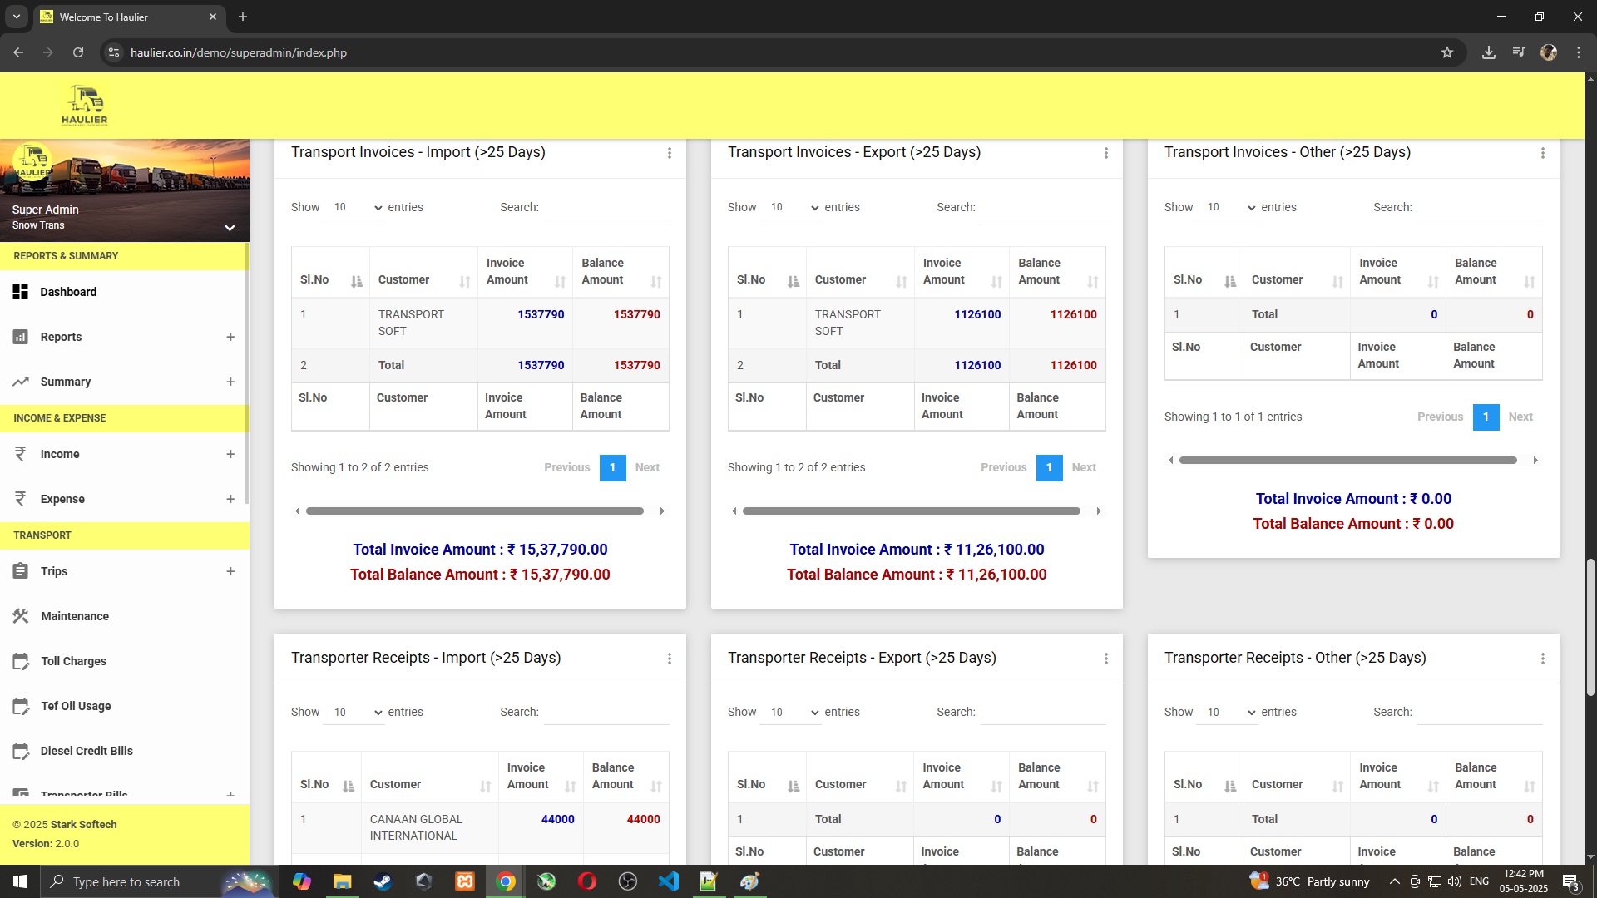Select page 1 in Transport Invoices - Other pagination
Image resolution: width=1597 pixels, height=898 pixels.
(x=1486, y=417)
